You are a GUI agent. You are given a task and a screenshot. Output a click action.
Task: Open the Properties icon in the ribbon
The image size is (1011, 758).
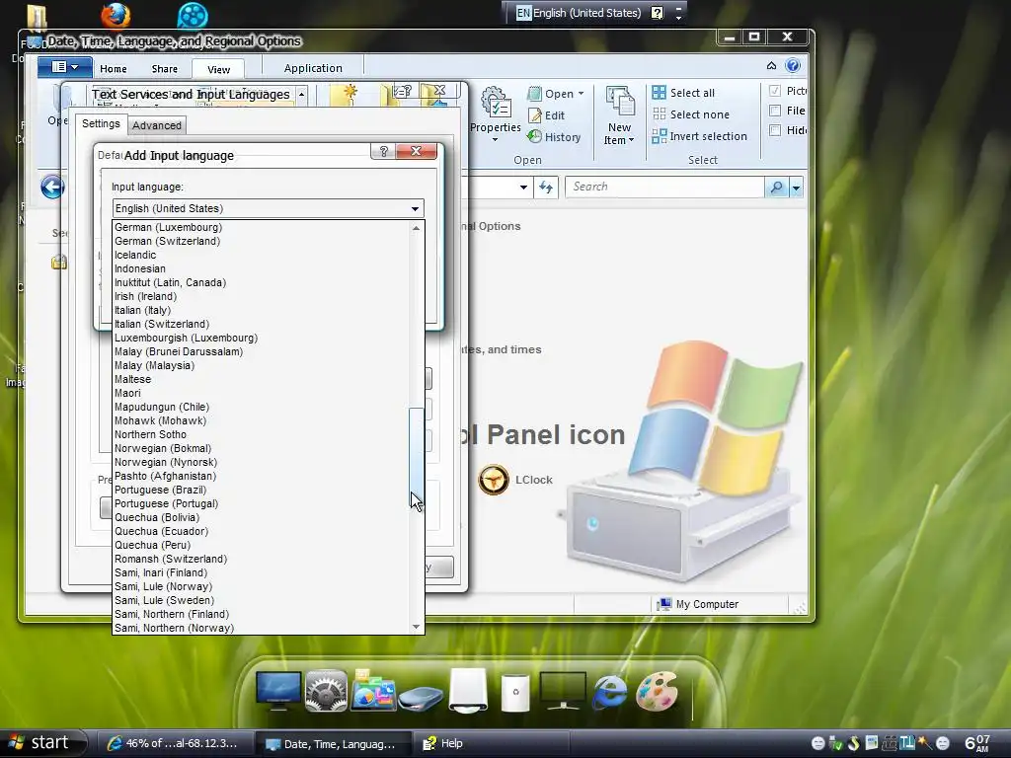[496, 102]
